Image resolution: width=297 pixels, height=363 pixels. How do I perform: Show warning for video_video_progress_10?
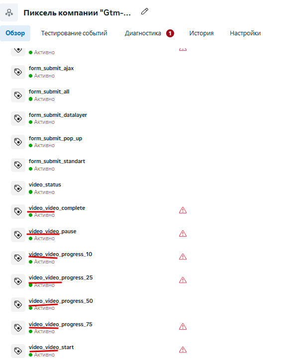pos(183,257)
